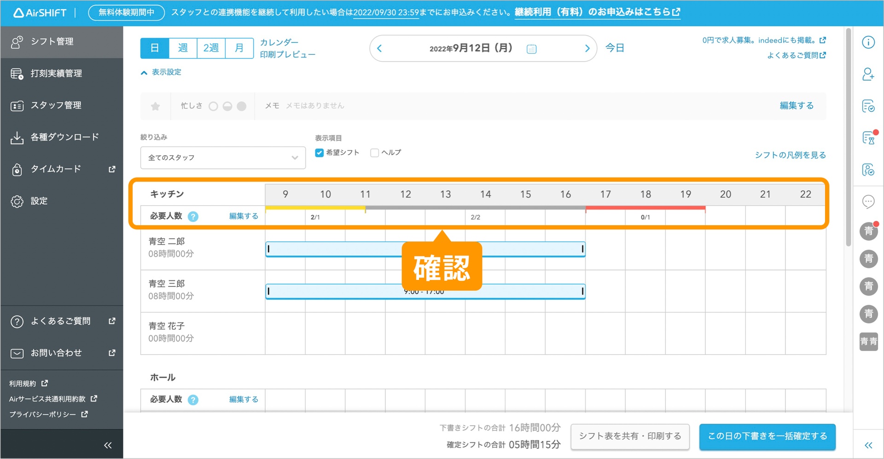Uncheck the 希望シフト checkbox
Viewport: 884px width, 459px height.
[319, 153]
